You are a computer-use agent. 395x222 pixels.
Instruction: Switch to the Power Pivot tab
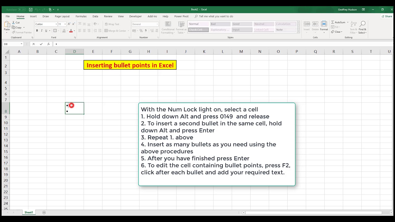point(181,16)
